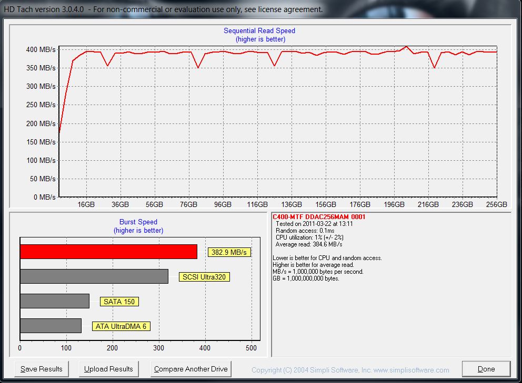Click the gray ATA UltraDMA 6 bar

(51, 326)
